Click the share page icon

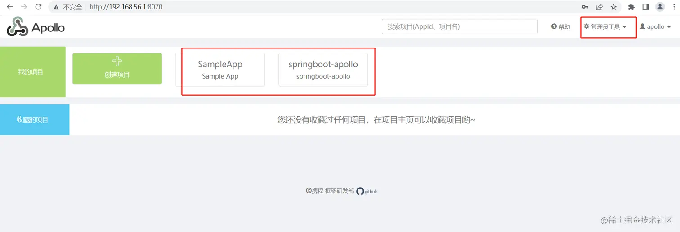pyautogui.click(x=599, y=7)
